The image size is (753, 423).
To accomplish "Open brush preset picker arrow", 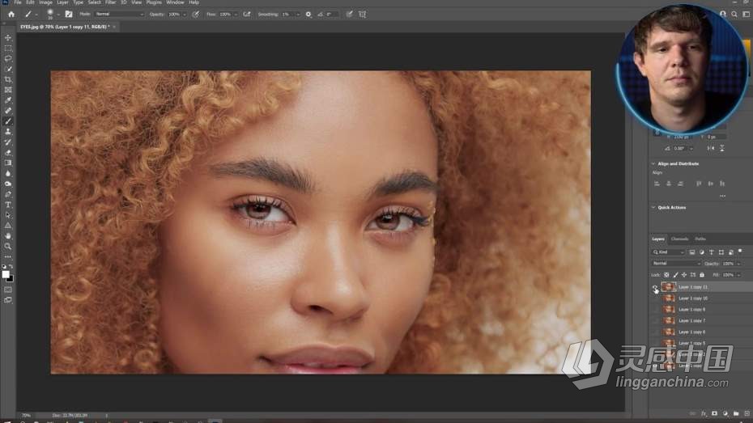I will tap(58, 15).
